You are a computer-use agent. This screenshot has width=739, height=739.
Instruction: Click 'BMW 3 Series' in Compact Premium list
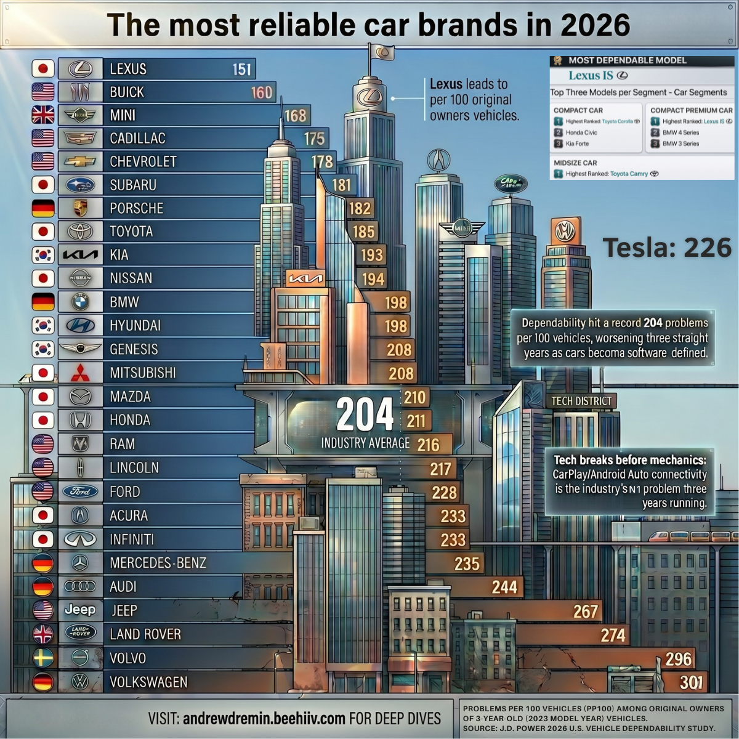coord(680,143)
